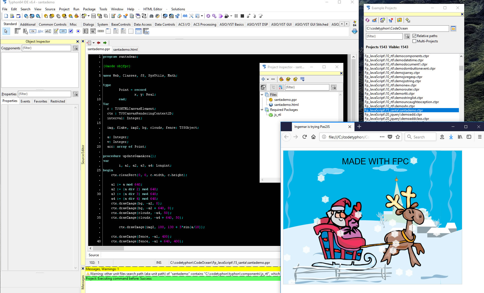Click the Firefox Search input box
The image size is (484, 293).
click(x=420, y=137)
